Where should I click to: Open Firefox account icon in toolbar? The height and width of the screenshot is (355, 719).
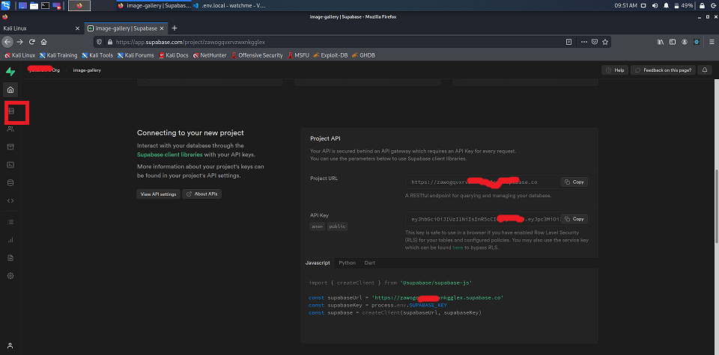click(x=685, y=42)
